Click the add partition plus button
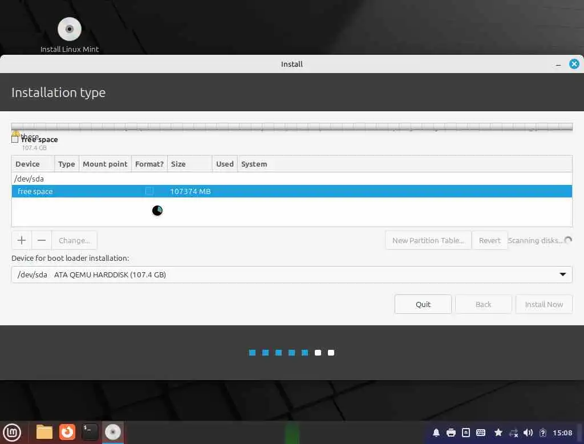 coord(22,240)
